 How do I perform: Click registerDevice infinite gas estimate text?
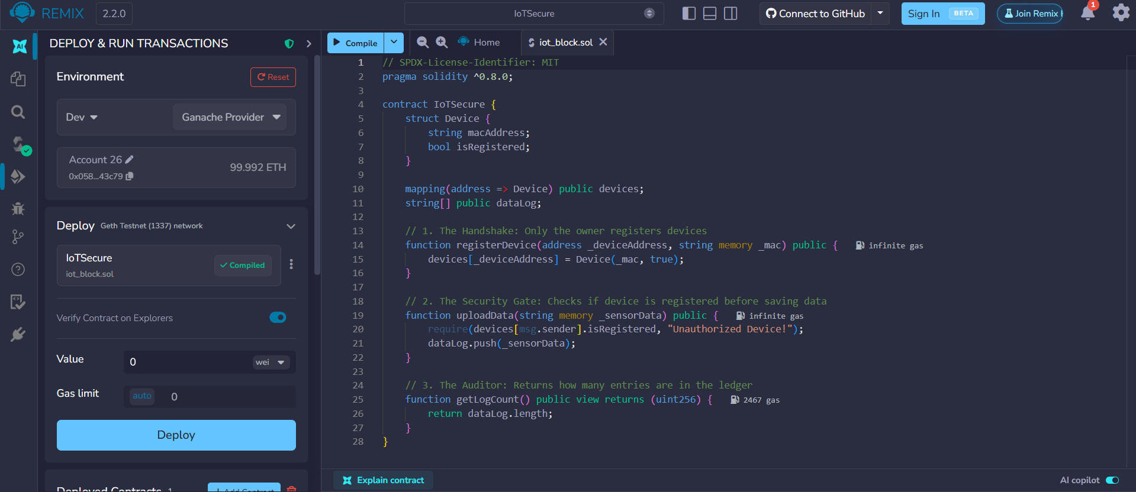[x=896, y=245]
